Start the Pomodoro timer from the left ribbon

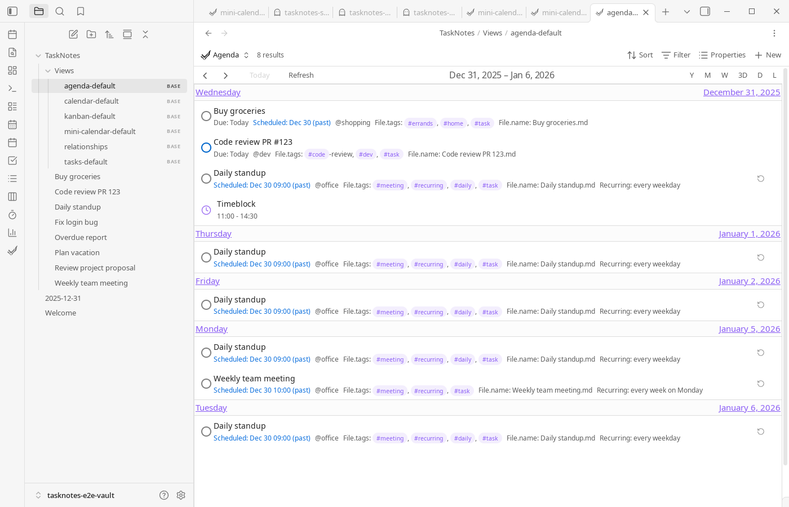(x=12, y=215)
